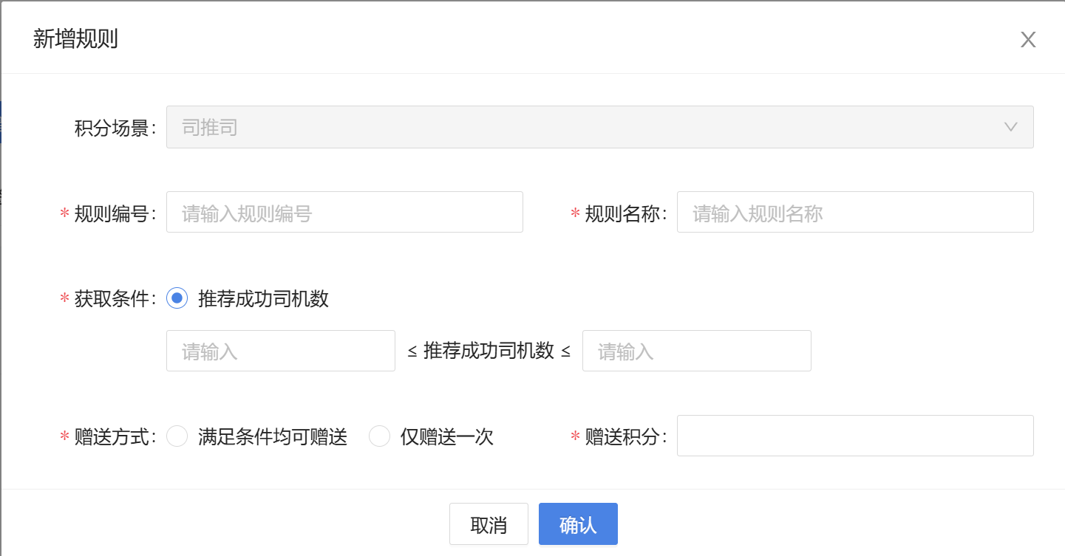This screenshot has width=1065, height=556.
Task: Click the upper bound 请输入 field
Action: (x=696, y=351)
